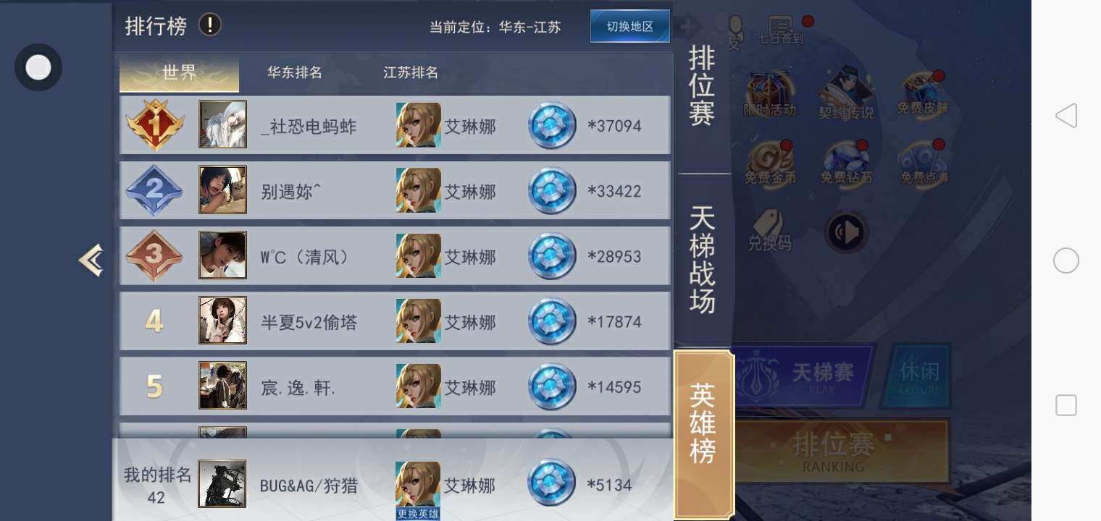Select the 世界 ranking tab
Image resolution: width=1101 pixels, height=521 pixels.
(x=179, y=73)
